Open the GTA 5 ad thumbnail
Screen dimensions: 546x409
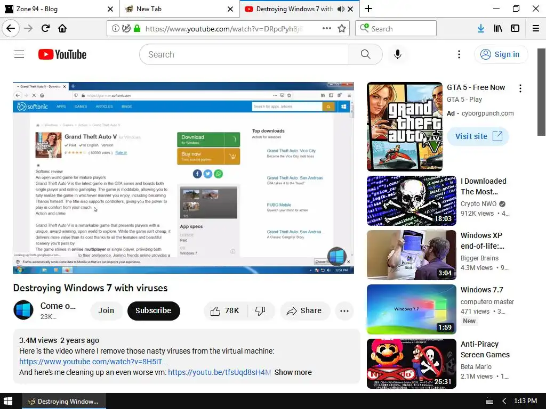point(404,127)
